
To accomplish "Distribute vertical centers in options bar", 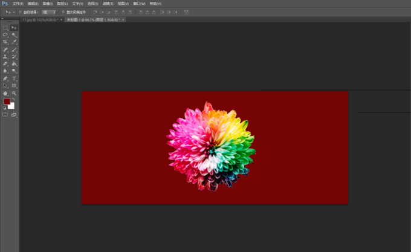I will (x=147, y=12).
